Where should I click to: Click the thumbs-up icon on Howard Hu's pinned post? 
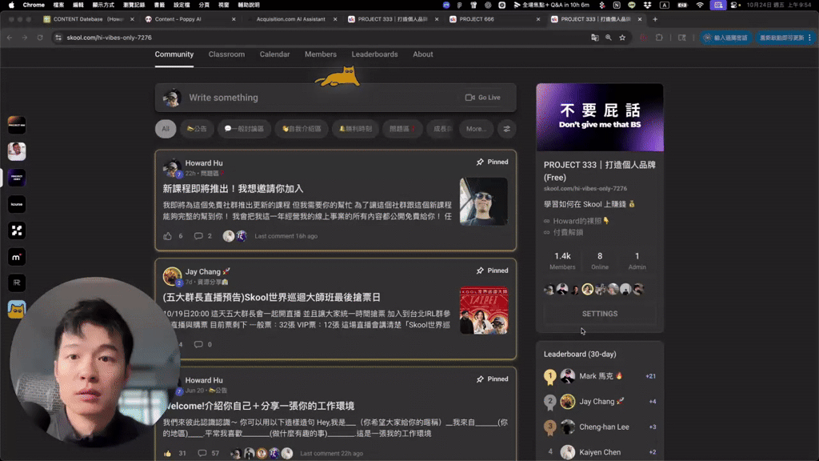click(168, 235)
